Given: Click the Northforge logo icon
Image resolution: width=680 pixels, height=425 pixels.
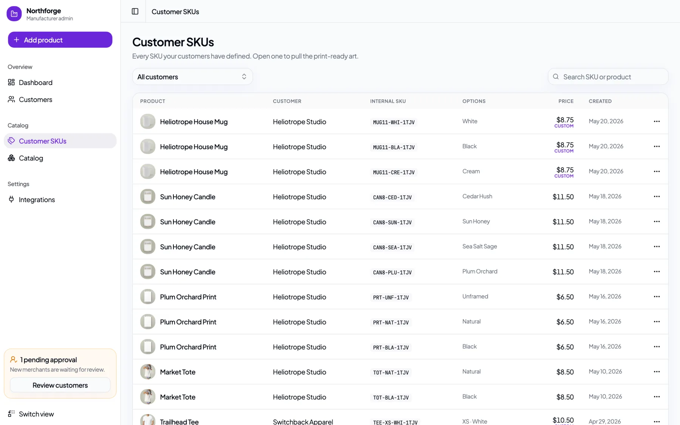Looking at the screenshot, I should [x=14, y=14].
